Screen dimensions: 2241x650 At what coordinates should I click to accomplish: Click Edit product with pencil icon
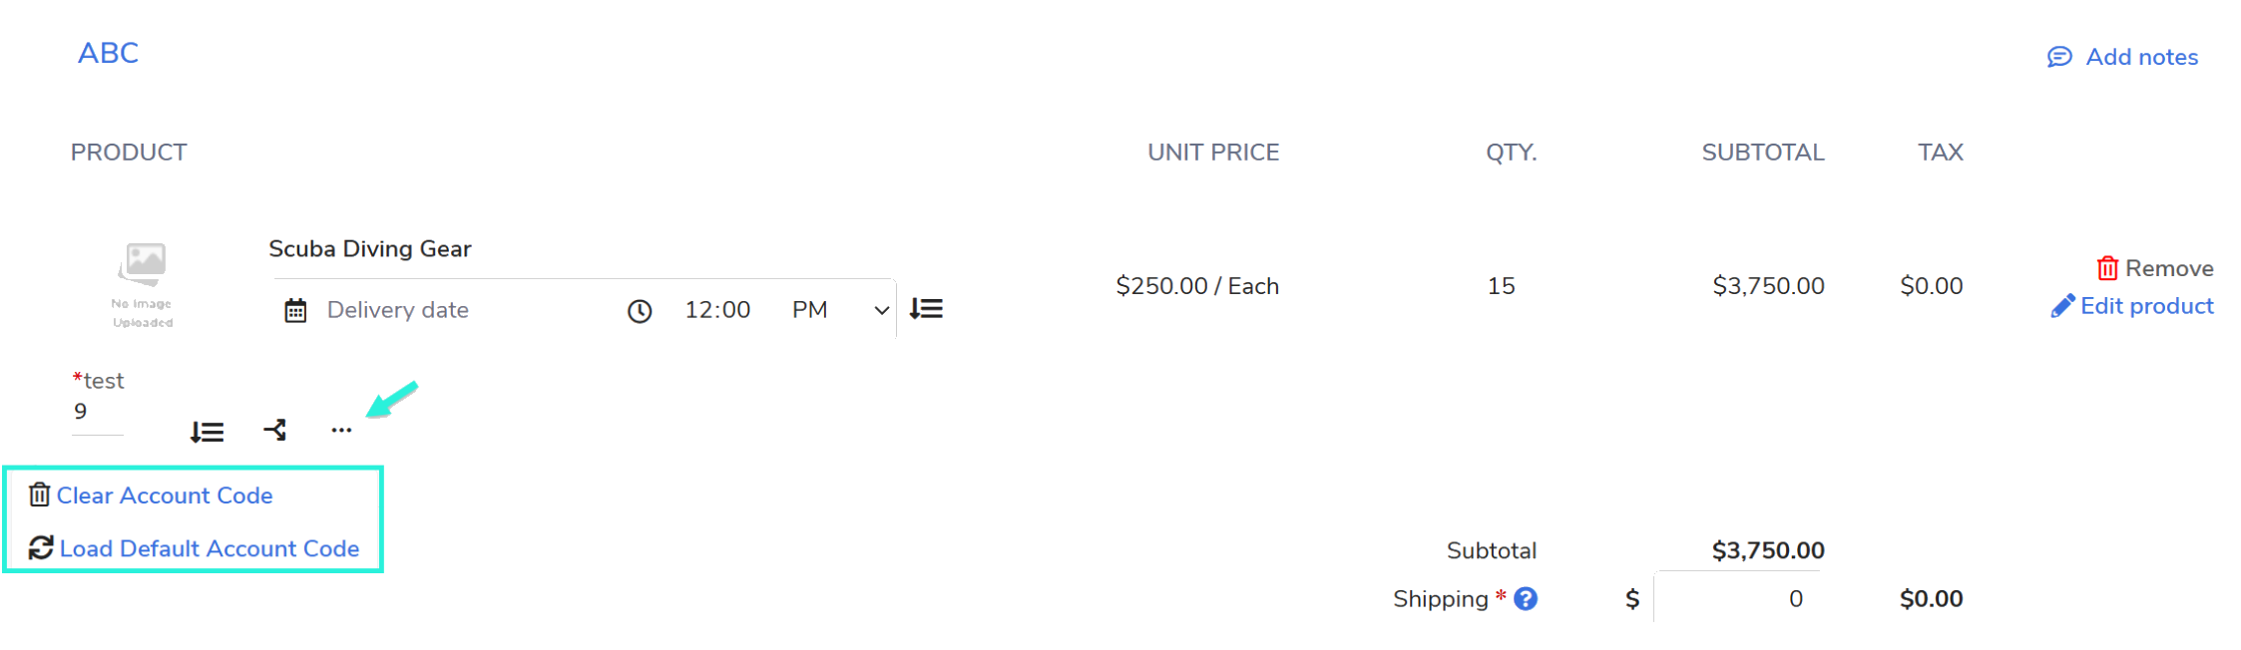[2132, 306]
